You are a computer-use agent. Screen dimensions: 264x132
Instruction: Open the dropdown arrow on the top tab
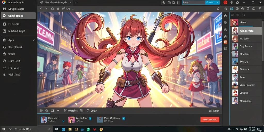click(71, 3)
